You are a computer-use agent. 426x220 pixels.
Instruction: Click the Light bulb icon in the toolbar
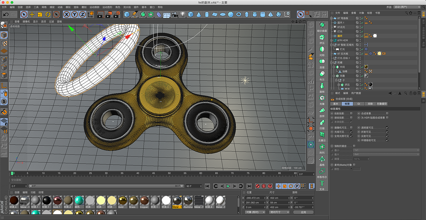coord(183,14)
